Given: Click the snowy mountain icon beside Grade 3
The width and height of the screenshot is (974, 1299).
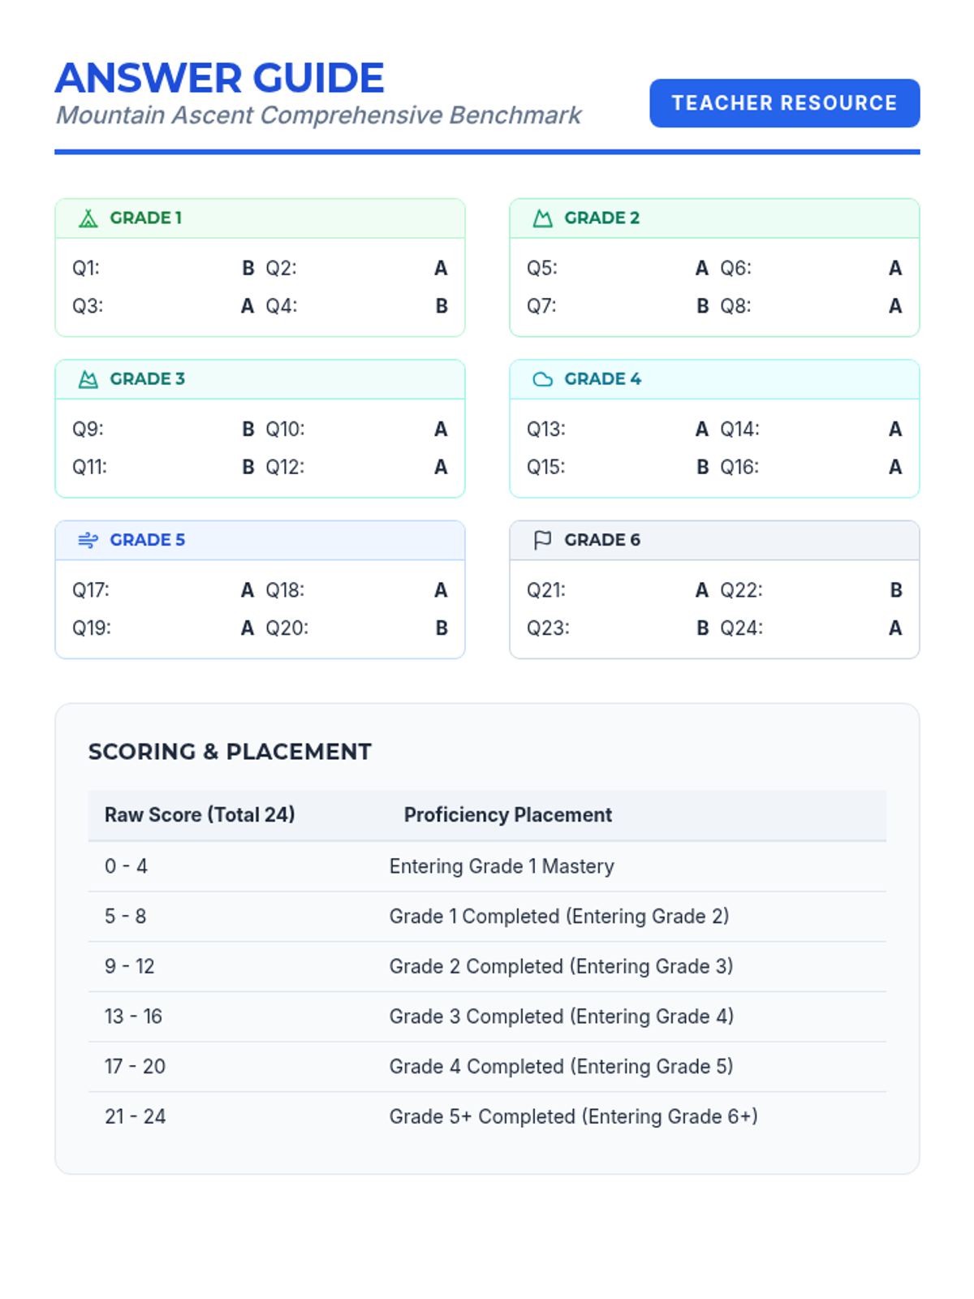Looking at the screenshot, I should 88,379.
